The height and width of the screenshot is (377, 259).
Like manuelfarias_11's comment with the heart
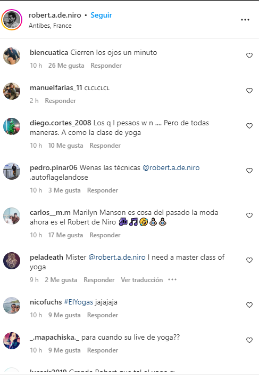point(249,91)
